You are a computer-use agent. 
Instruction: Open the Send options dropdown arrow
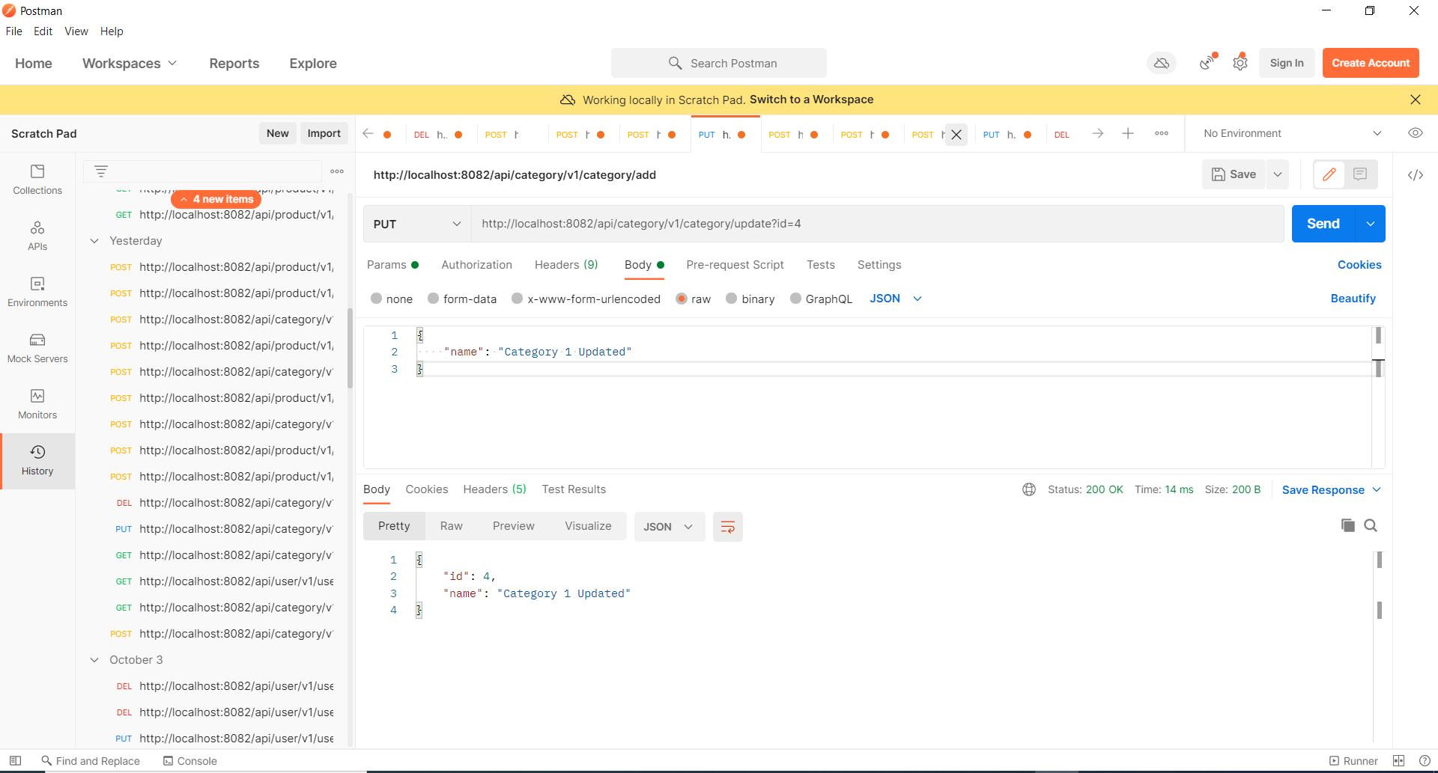[1371, 224]
